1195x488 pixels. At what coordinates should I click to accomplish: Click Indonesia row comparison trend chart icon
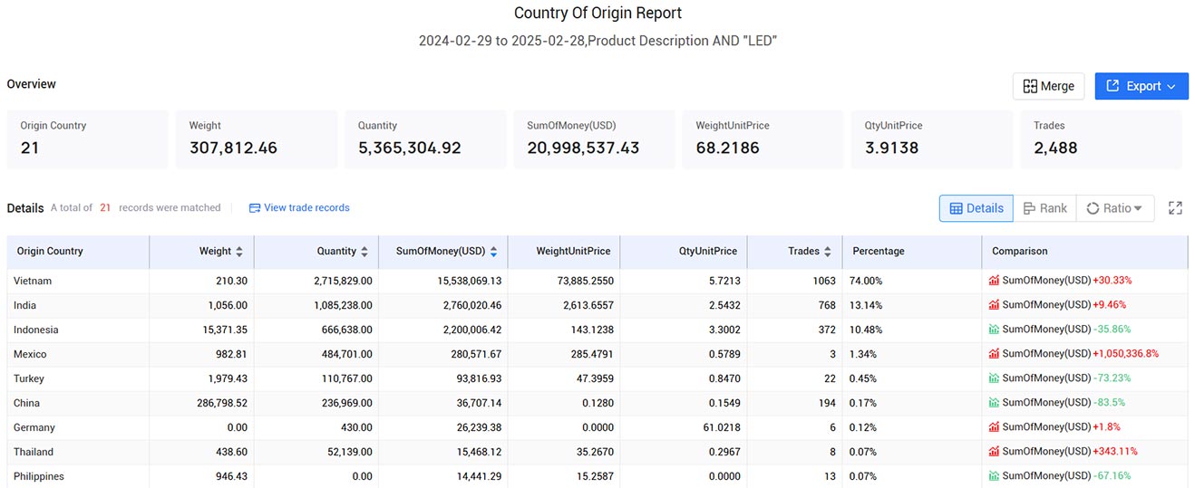coord(995,330)
